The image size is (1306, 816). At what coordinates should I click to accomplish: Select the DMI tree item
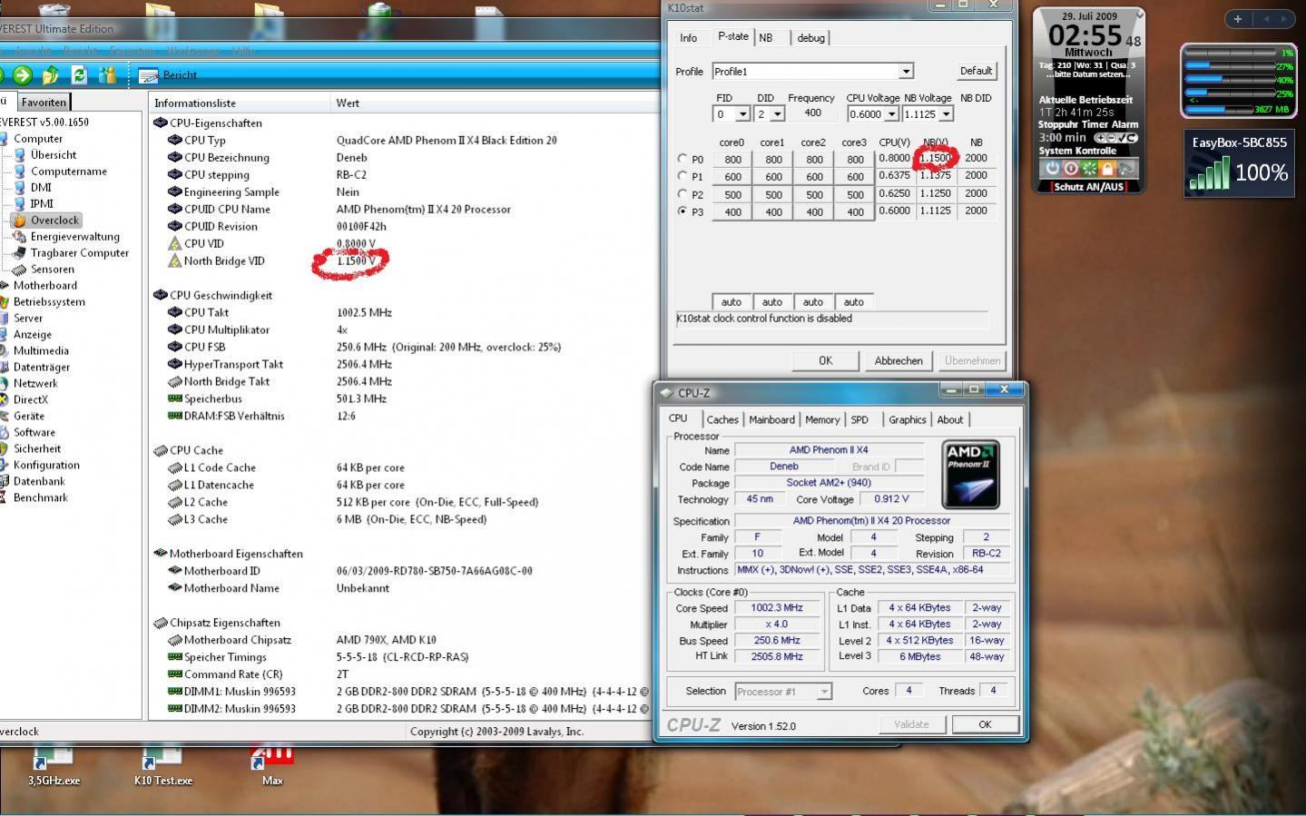pyautogui.click(x=41, y=188)
